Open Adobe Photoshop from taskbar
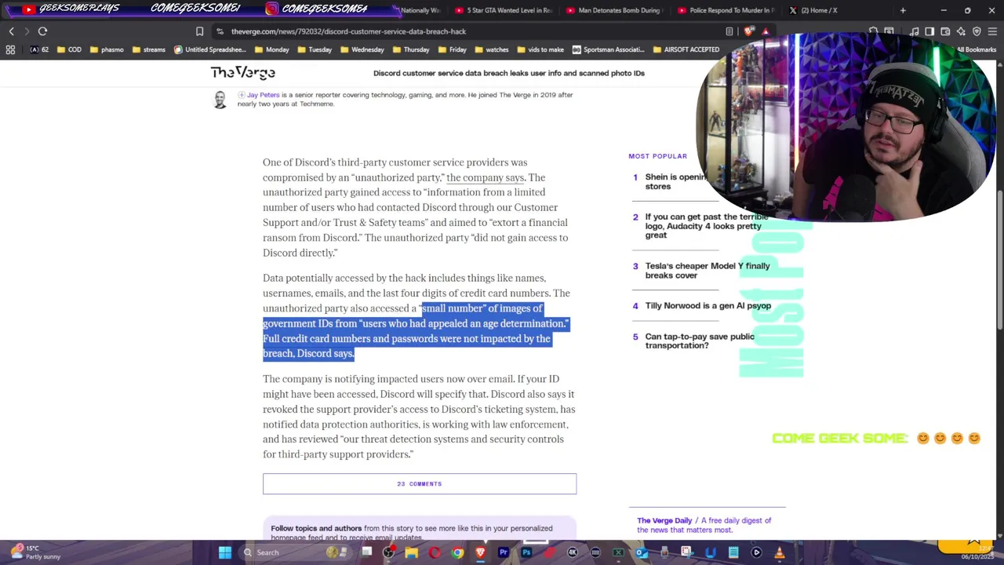The height and width of the screenshot is (565, 1004). click(x=526, y=552)
